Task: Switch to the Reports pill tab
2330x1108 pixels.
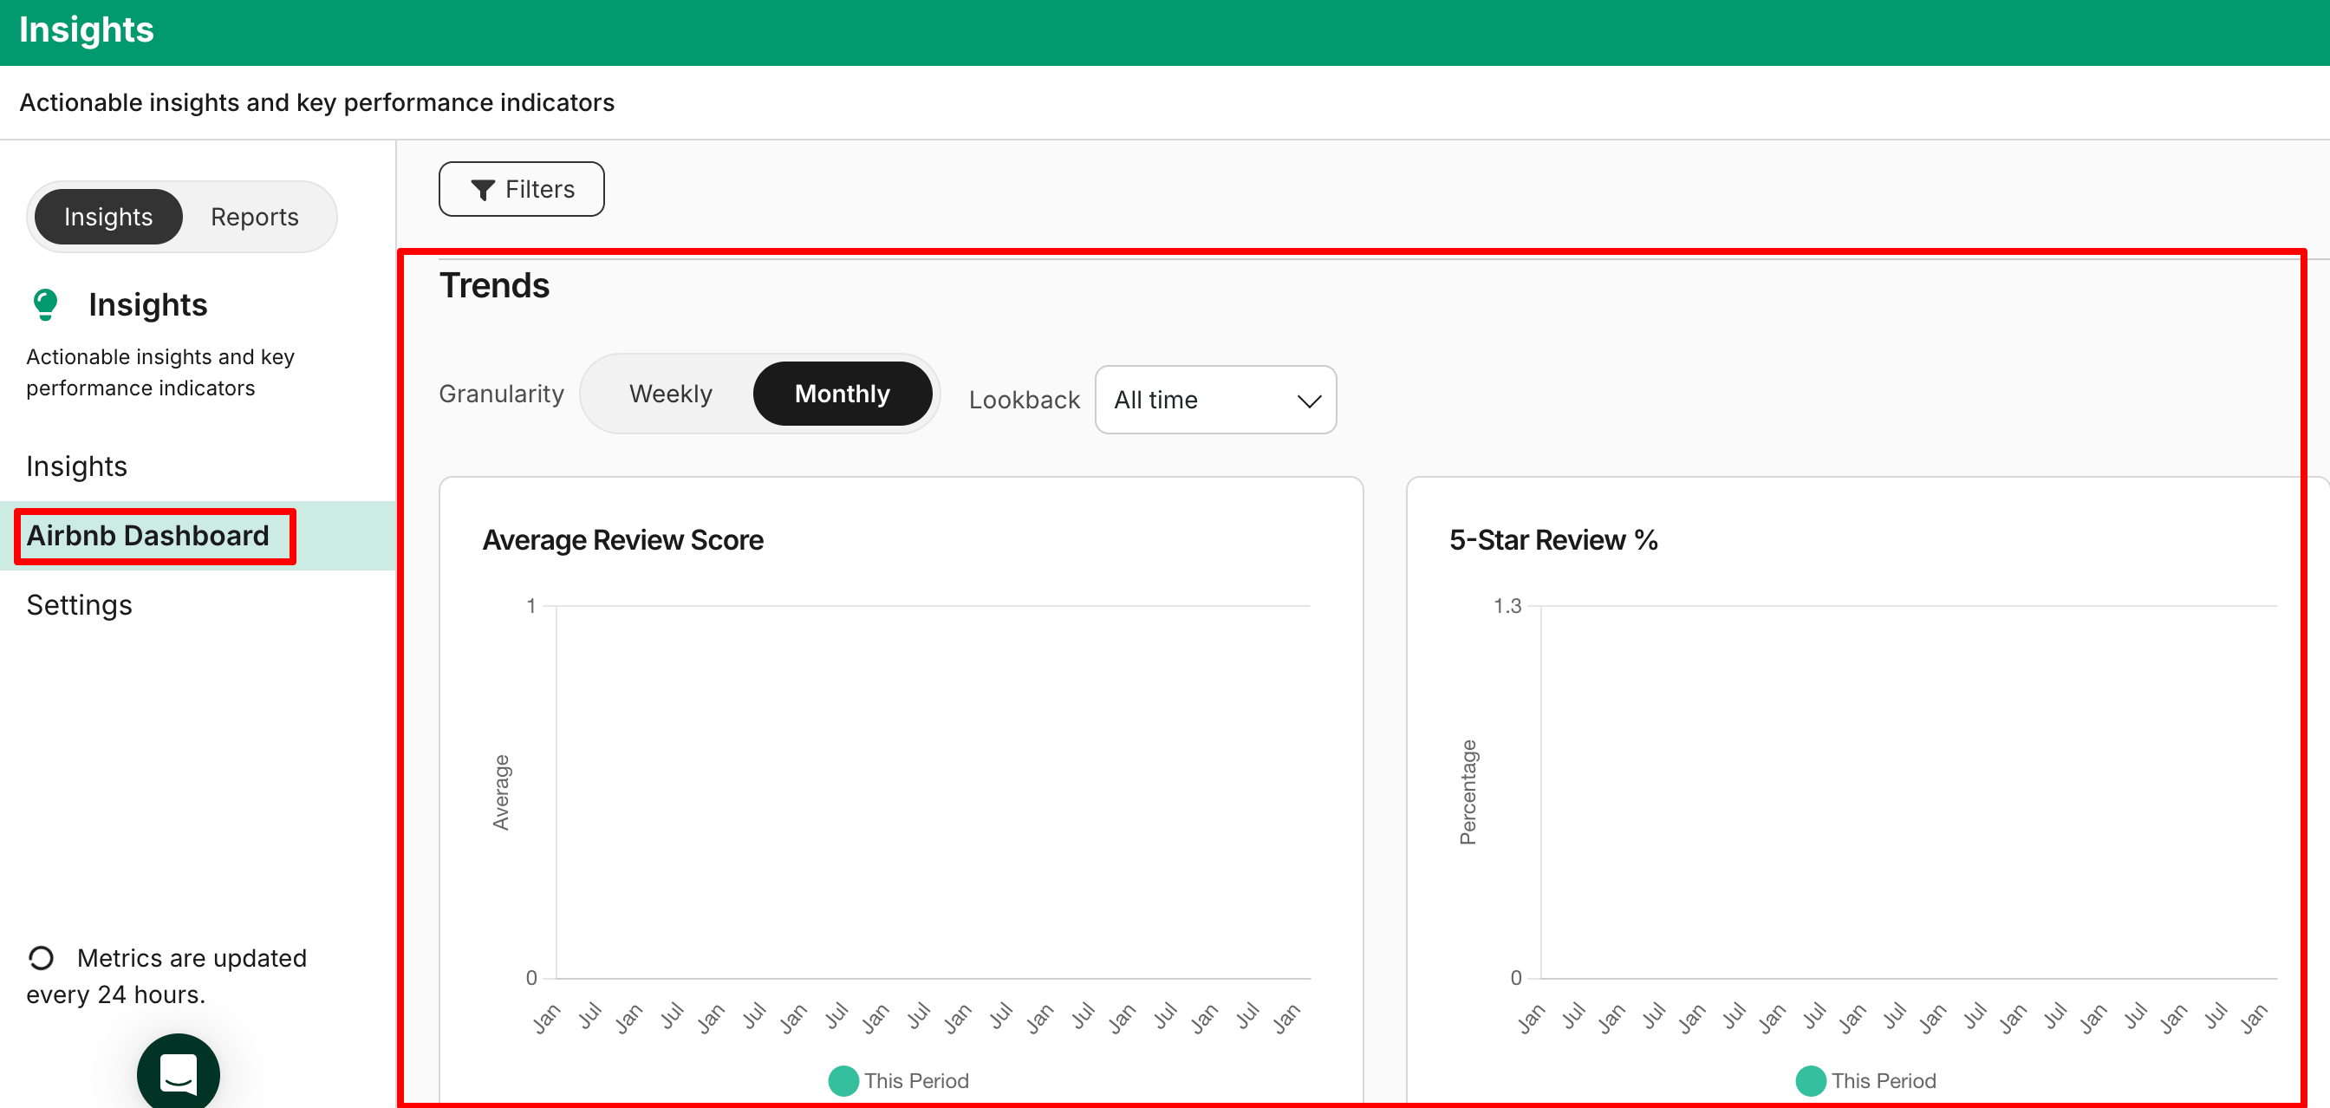Action: coord(254,217)
